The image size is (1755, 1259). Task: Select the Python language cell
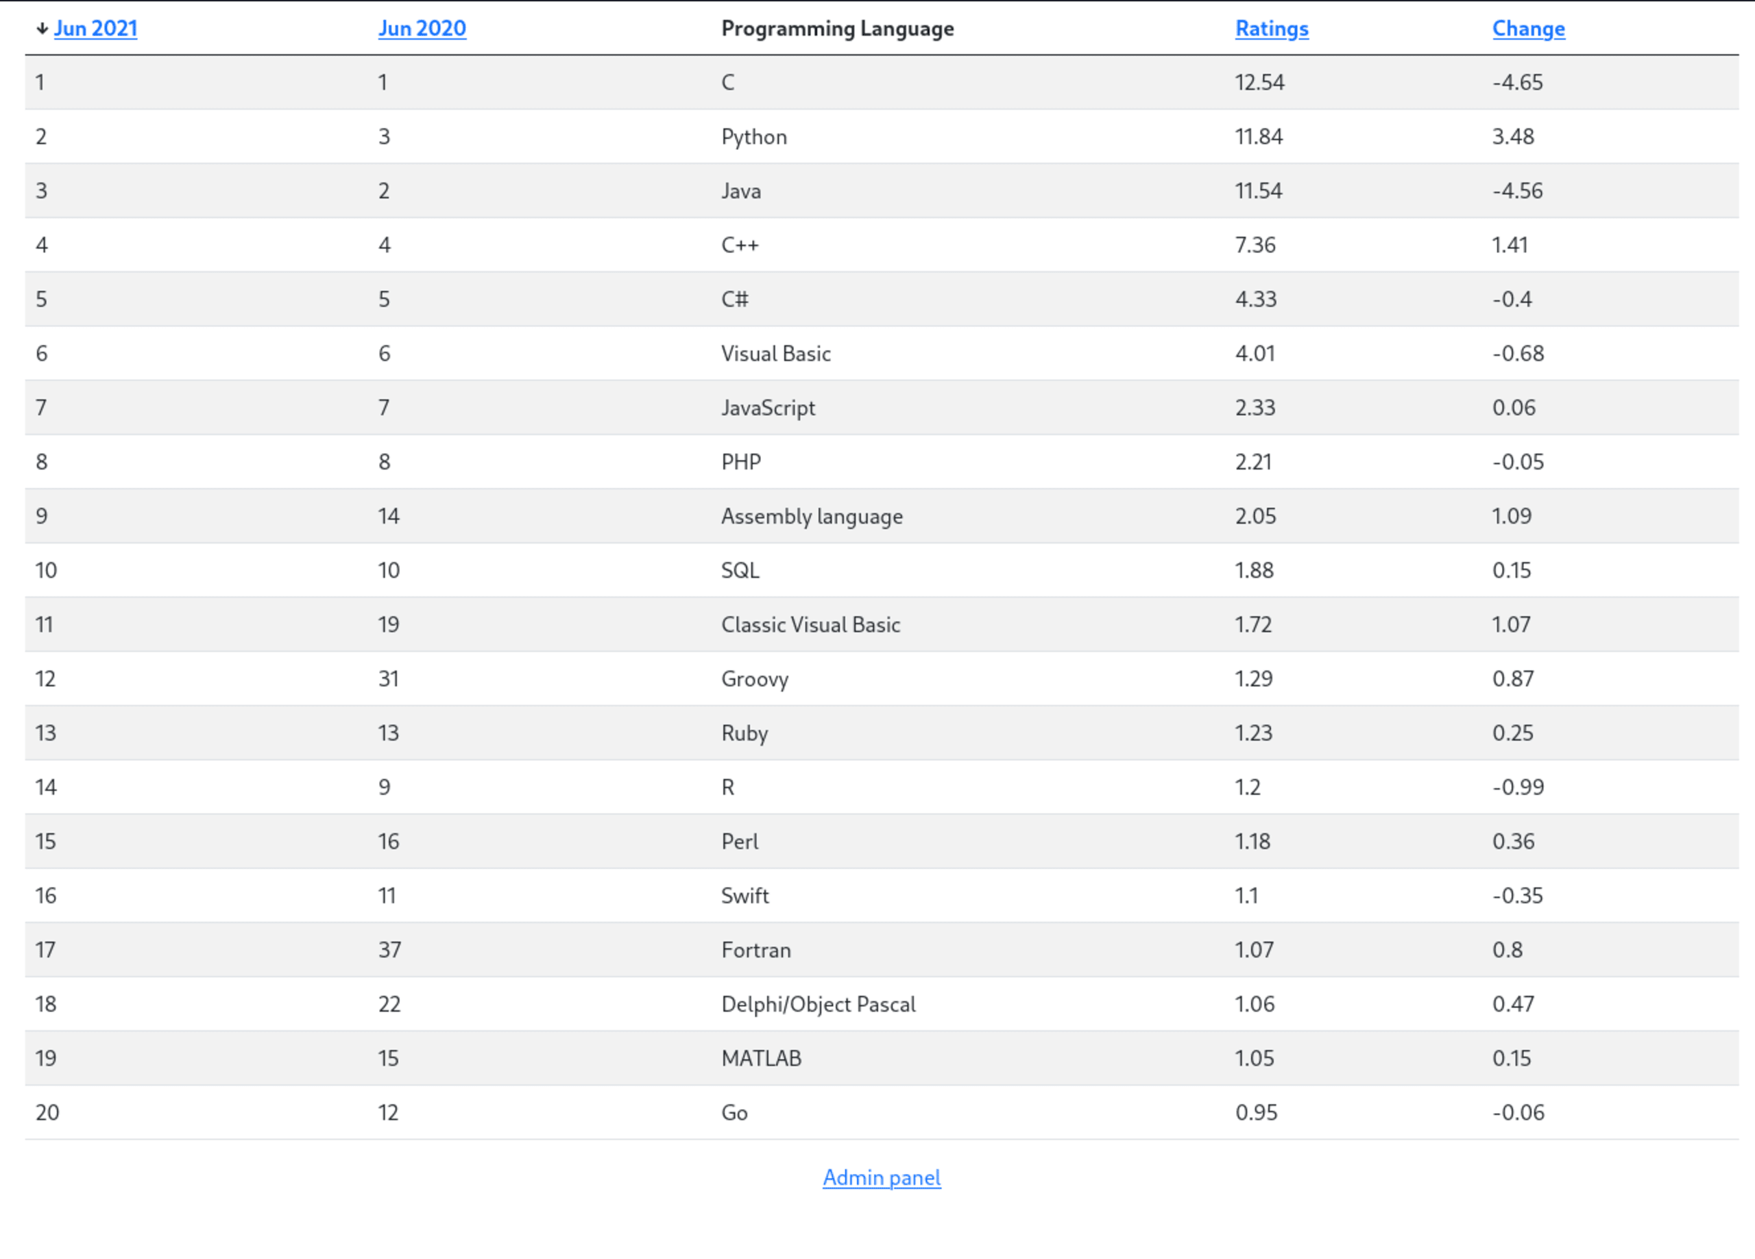point(753,137)
